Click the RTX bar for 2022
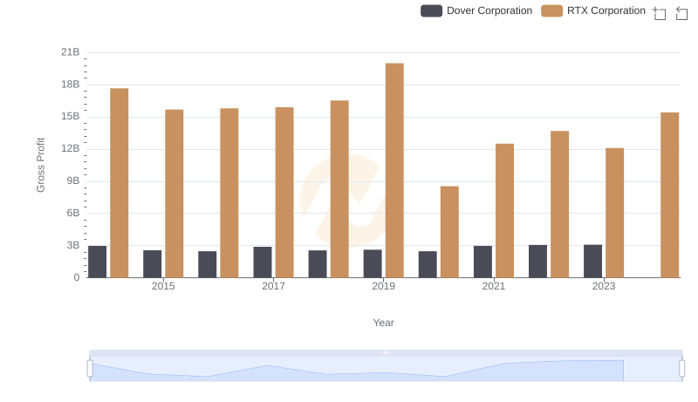This screenshot has width=698, height=402. tap(559, 204)
